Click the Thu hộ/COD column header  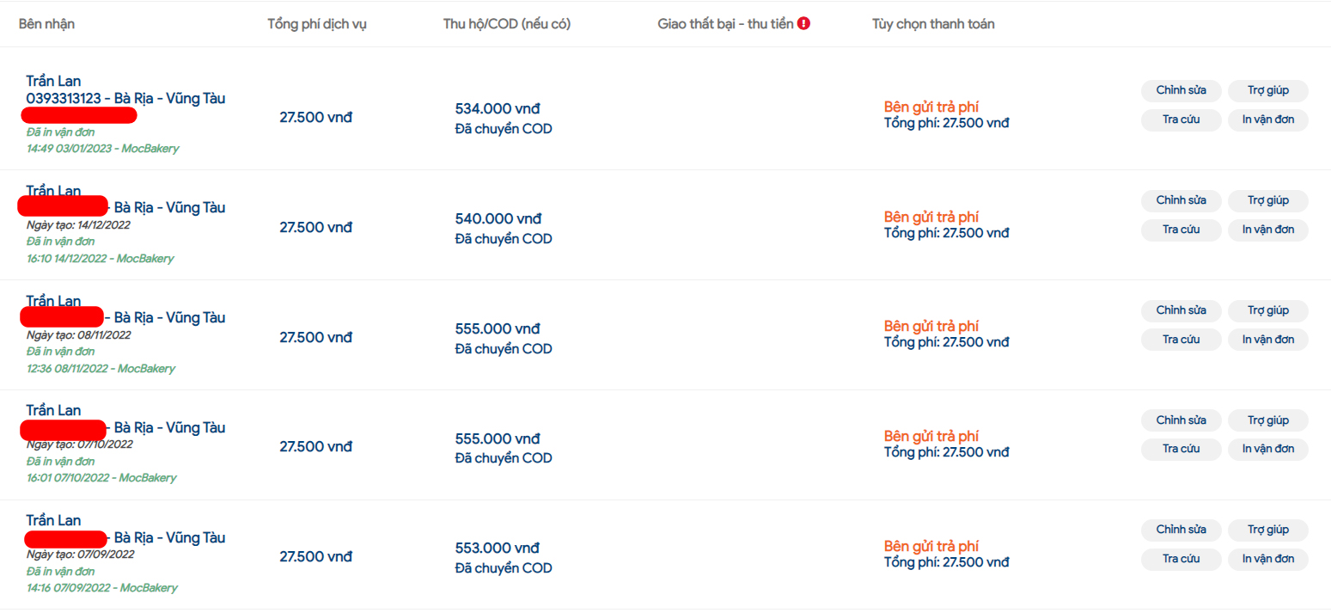pyautogui.click(x=507, y=24)
